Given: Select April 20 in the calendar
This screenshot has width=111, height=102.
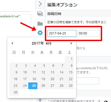Looking at the screenshot, I should 51,79.
